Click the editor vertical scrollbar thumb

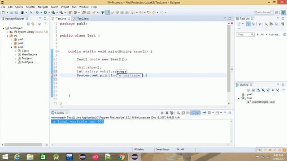point(229,59)
